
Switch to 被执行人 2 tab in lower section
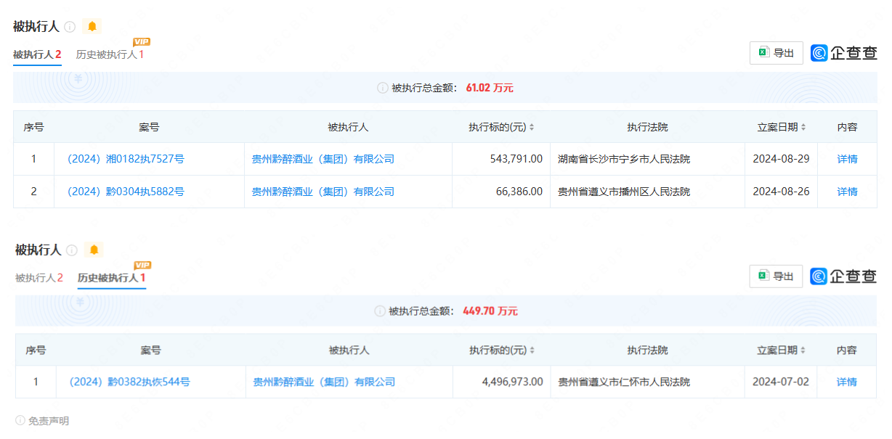click(39, 278)
